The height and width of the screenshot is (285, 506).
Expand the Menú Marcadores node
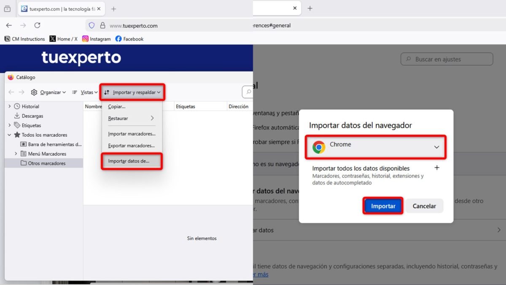point(16,154)
